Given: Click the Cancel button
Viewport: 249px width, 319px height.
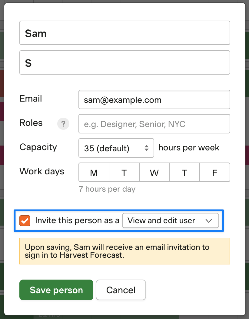Looking at the screenshot, I should point(121,290).
